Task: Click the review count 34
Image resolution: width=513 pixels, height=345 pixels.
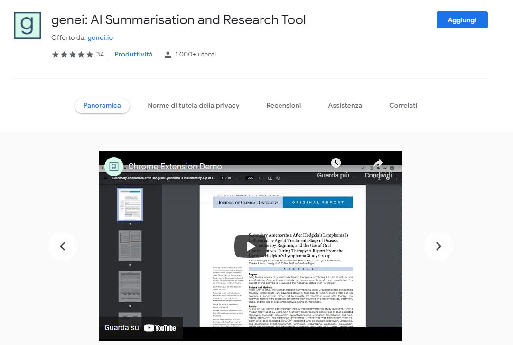Action: pyautogui.click(x=100, y=54)
